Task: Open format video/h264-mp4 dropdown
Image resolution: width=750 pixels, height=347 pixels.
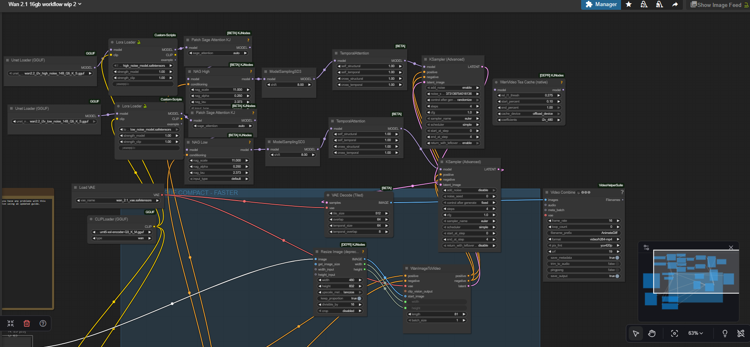Action: click(584, 239)
